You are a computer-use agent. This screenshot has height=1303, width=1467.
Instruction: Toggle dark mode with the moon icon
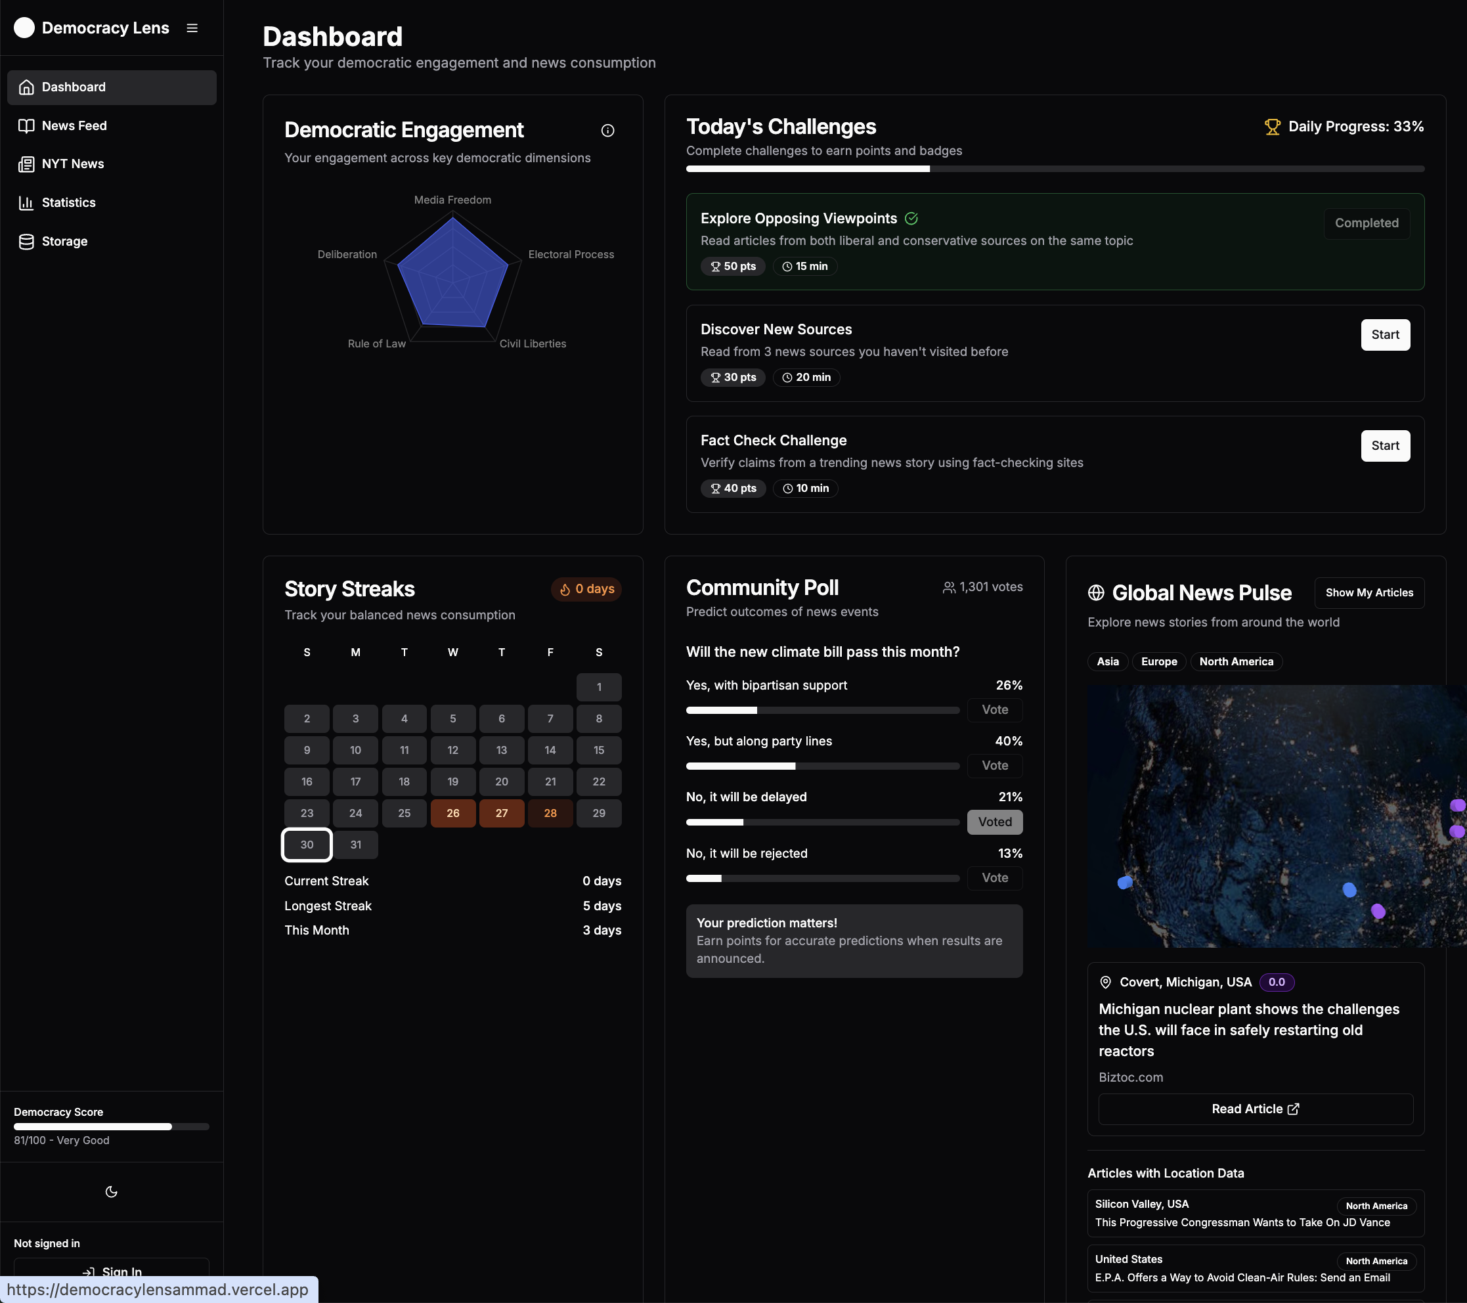111,1192
